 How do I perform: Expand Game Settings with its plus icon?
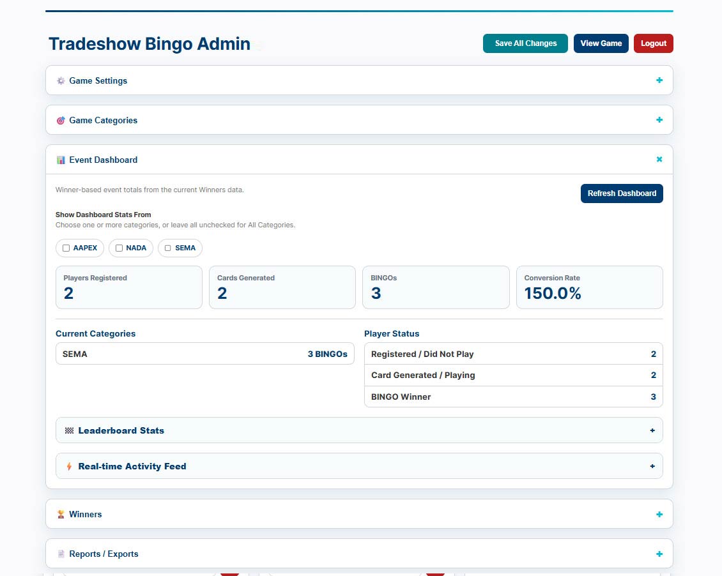659,80
